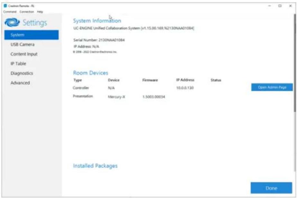Select the Controller row type cell
The width and height of the screenshot is (297, 198).
pos(81,88)
